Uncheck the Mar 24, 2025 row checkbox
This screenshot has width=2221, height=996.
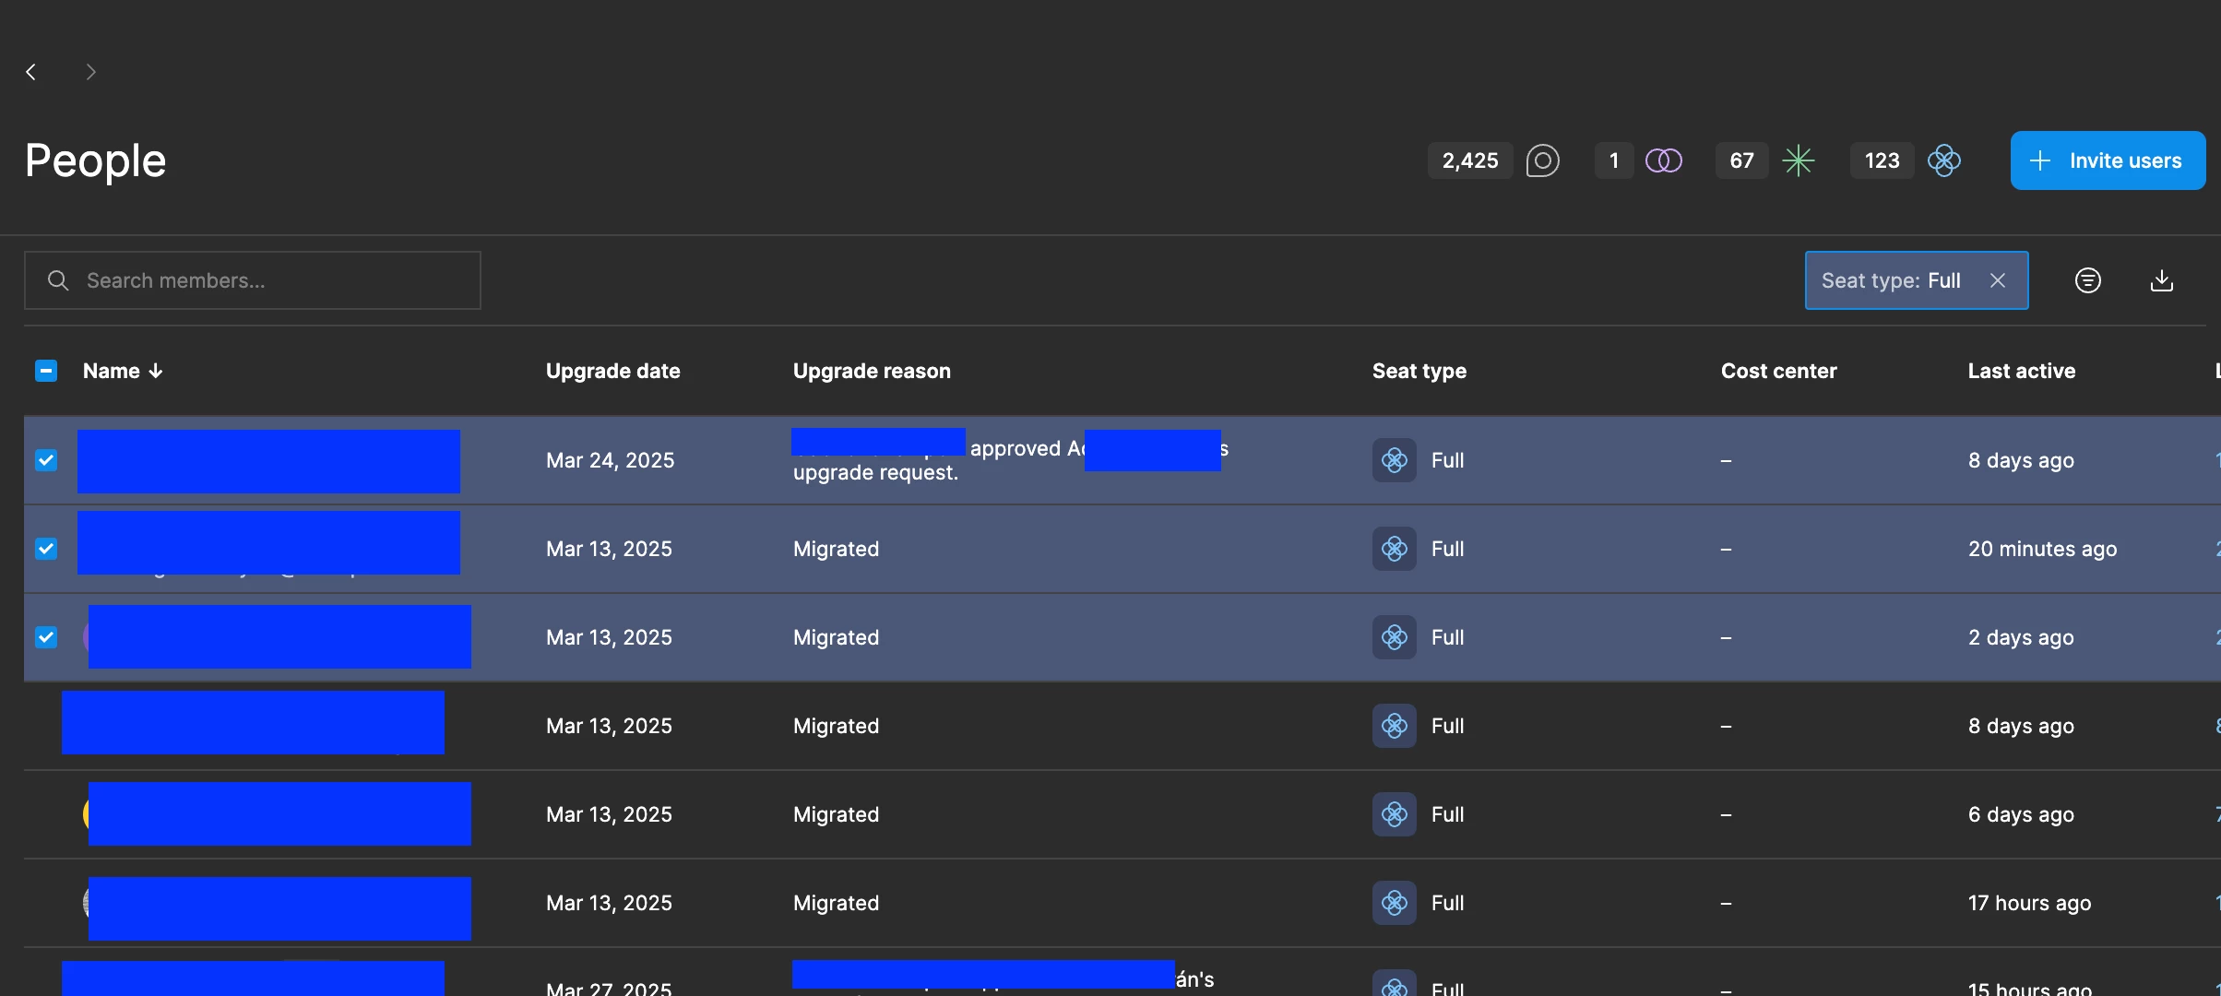pos(46,460)
